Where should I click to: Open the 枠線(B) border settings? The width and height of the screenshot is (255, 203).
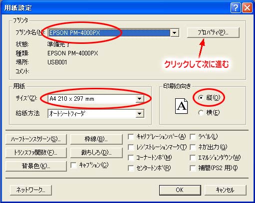[x=96, y=139]
